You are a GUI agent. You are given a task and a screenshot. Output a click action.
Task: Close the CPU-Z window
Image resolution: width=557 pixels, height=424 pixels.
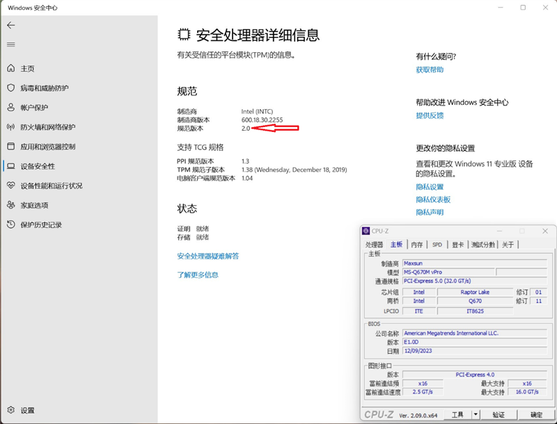(x=545, y=231)
